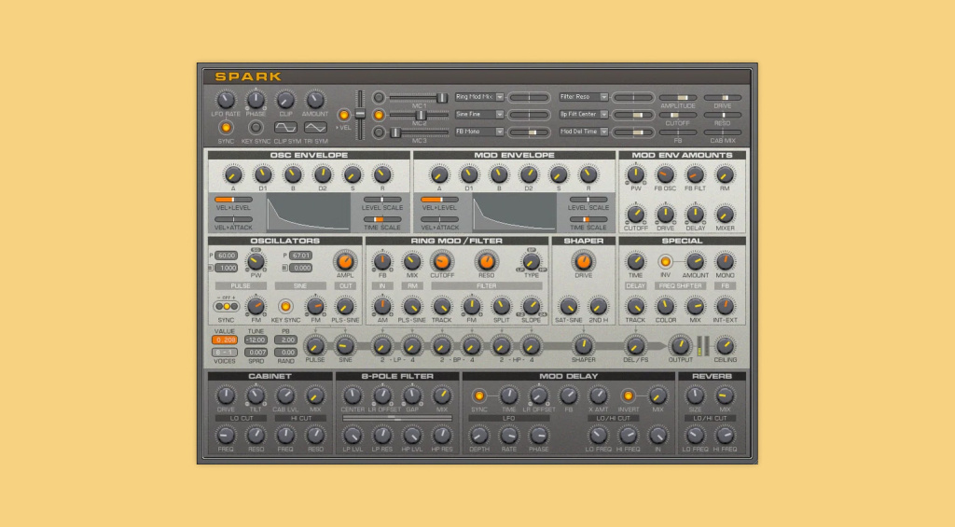Click the vertical VEL fader

pyautogui.click(x=360, y=115)
